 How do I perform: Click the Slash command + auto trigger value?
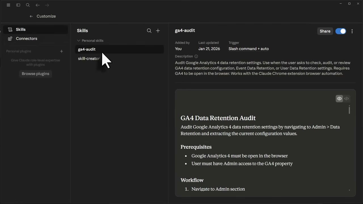coord(249,49)
